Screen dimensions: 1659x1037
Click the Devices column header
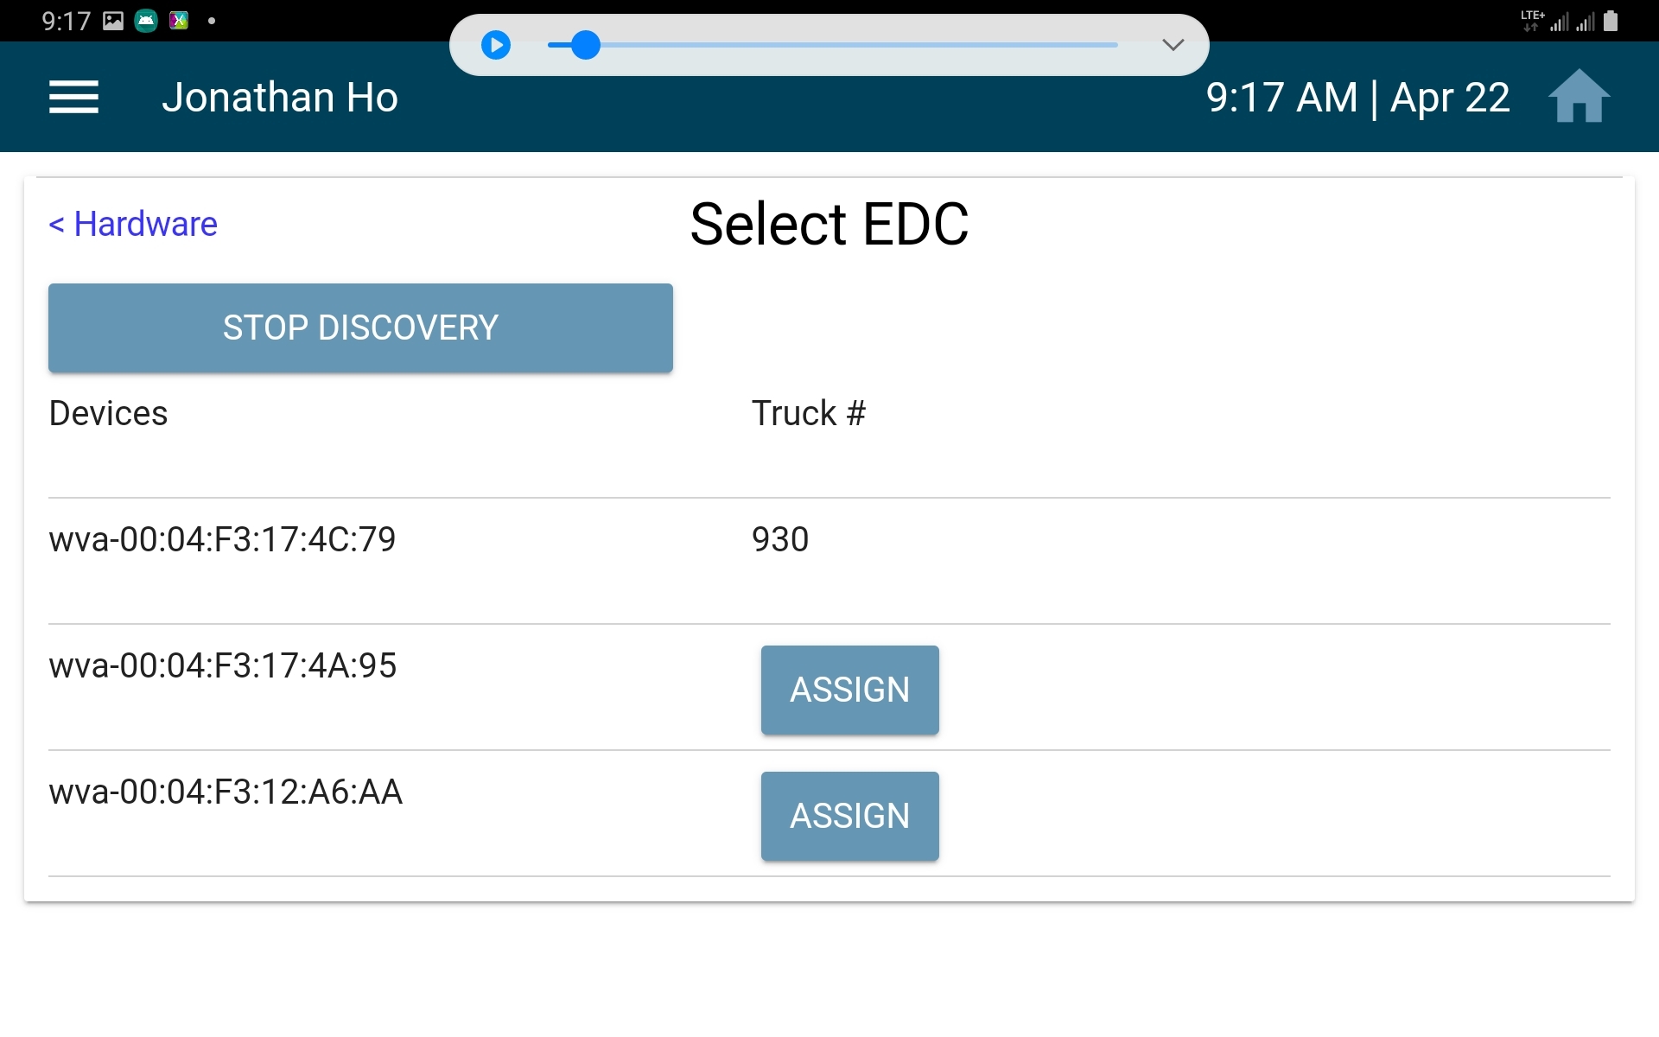coord(108,413)
